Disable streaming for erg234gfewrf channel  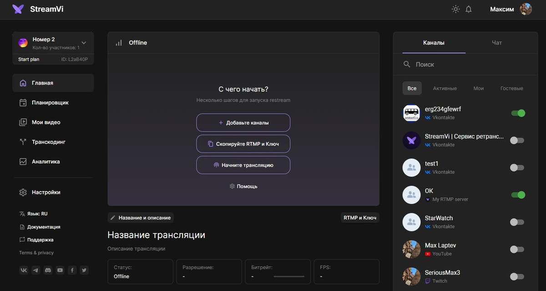(518, 113)
